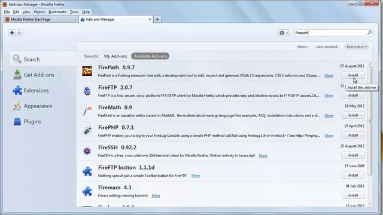Click the FireMath 0.9 title
The image size is (383, 215).
115,107
